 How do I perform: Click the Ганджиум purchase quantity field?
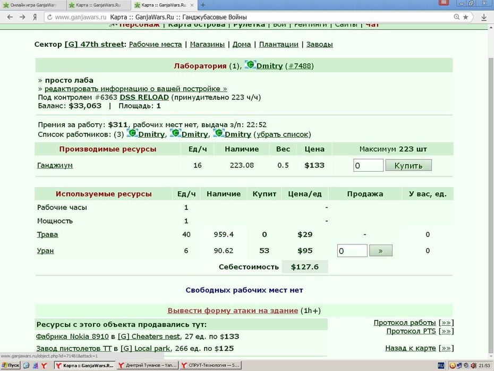(x=368, y=165)
